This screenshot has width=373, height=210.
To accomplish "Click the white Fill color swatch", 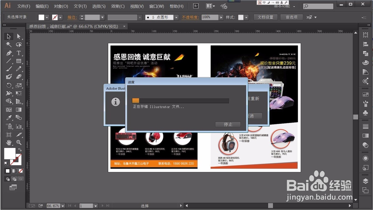I will click(10, 154).
